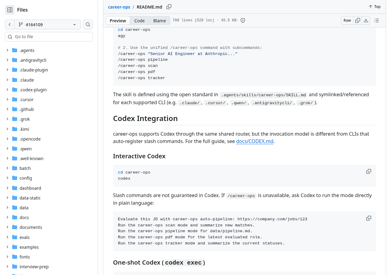The width and height of the screenshot is (391, 275).
Task: Expand the interview-prep folder
Action: (7, 266)
